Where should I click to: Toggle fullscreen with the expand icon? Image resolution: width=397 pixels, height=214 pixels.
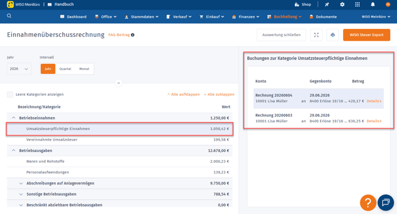[316, 35]
